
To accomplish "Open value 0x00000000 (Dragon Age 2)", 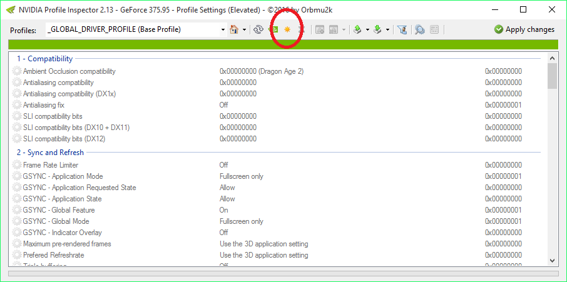I will 262,71.
